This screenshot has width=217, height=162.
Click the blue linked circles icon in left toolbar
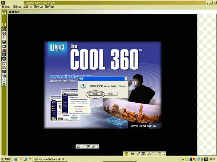coord(4,80)
